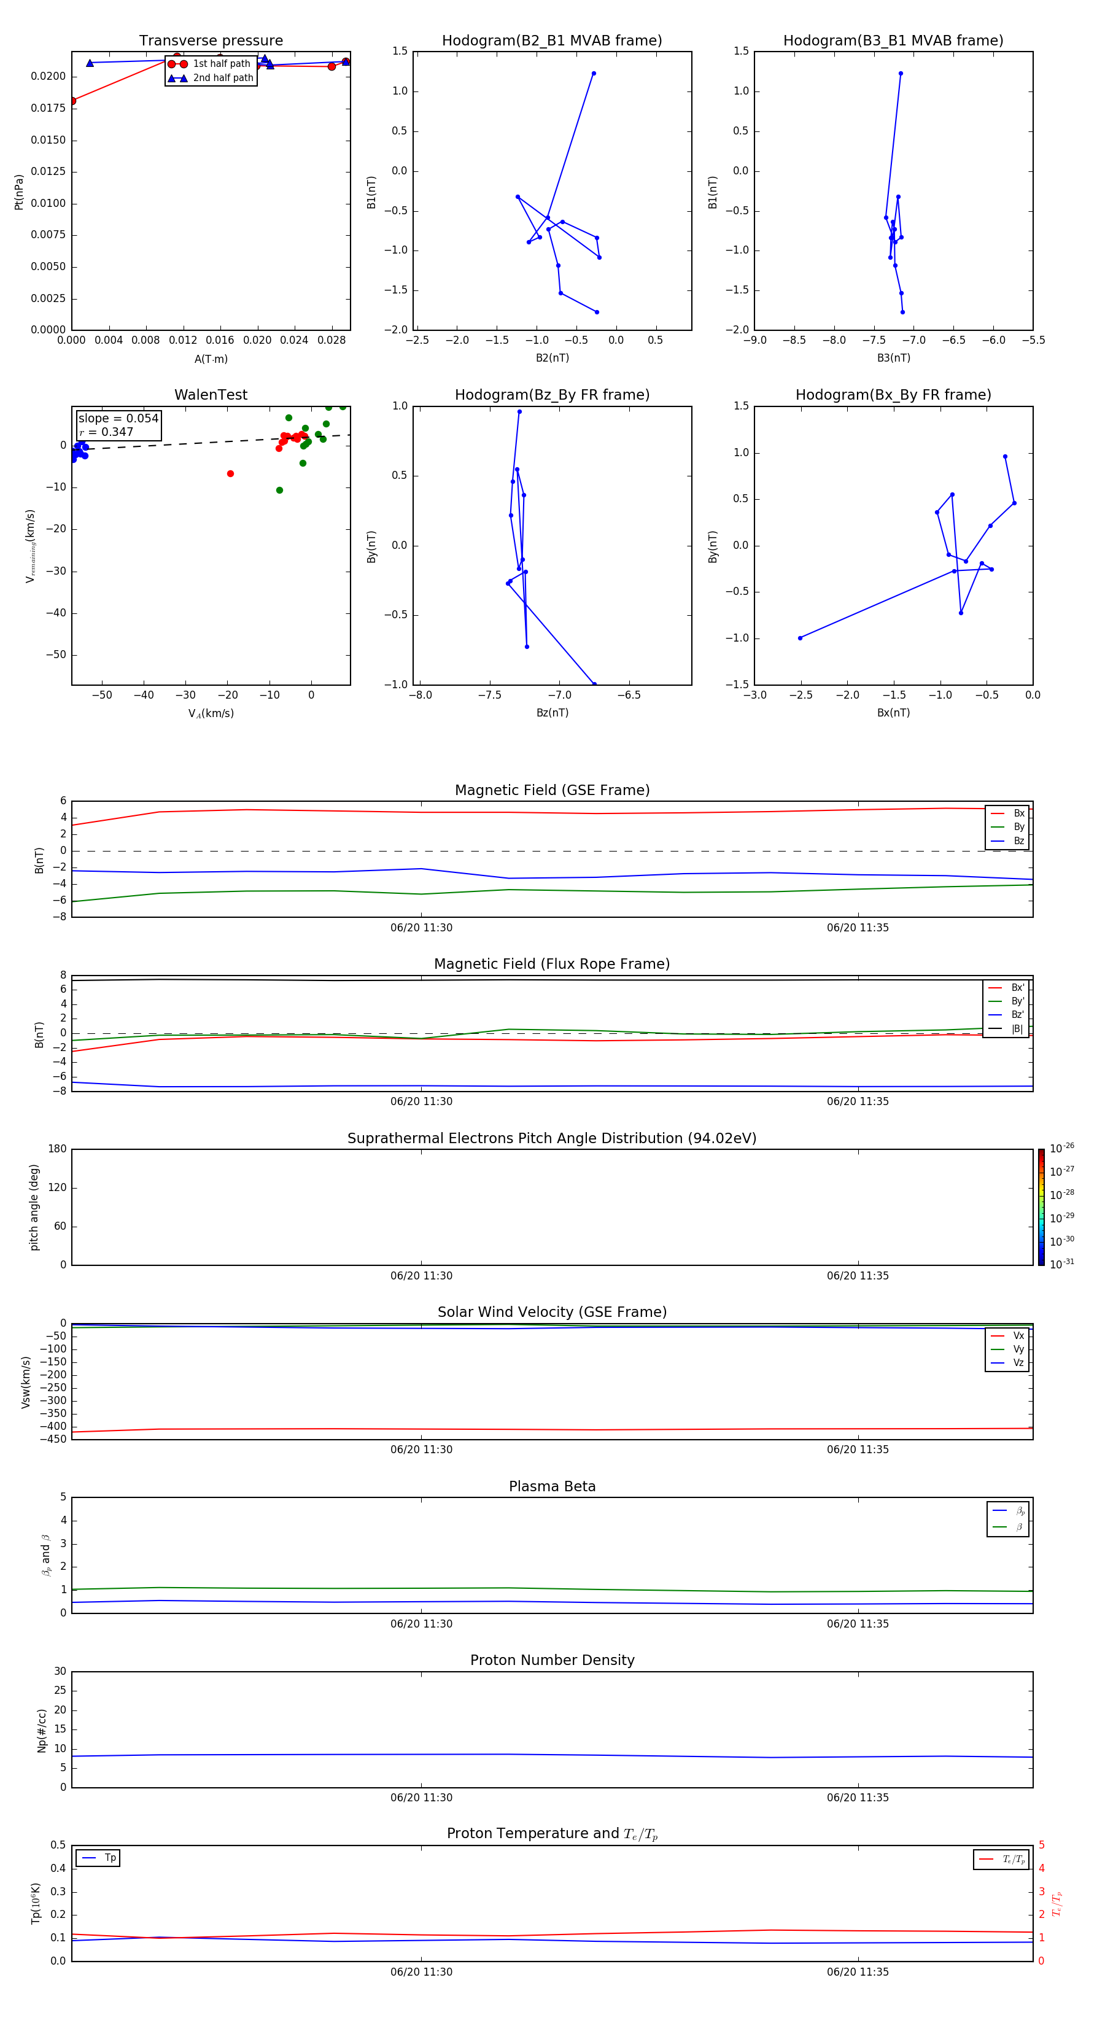Click the 'pitch angle (deg)' axis label
The width and height of the screenshot is (1105, 2026).
tap(34, 1207)
